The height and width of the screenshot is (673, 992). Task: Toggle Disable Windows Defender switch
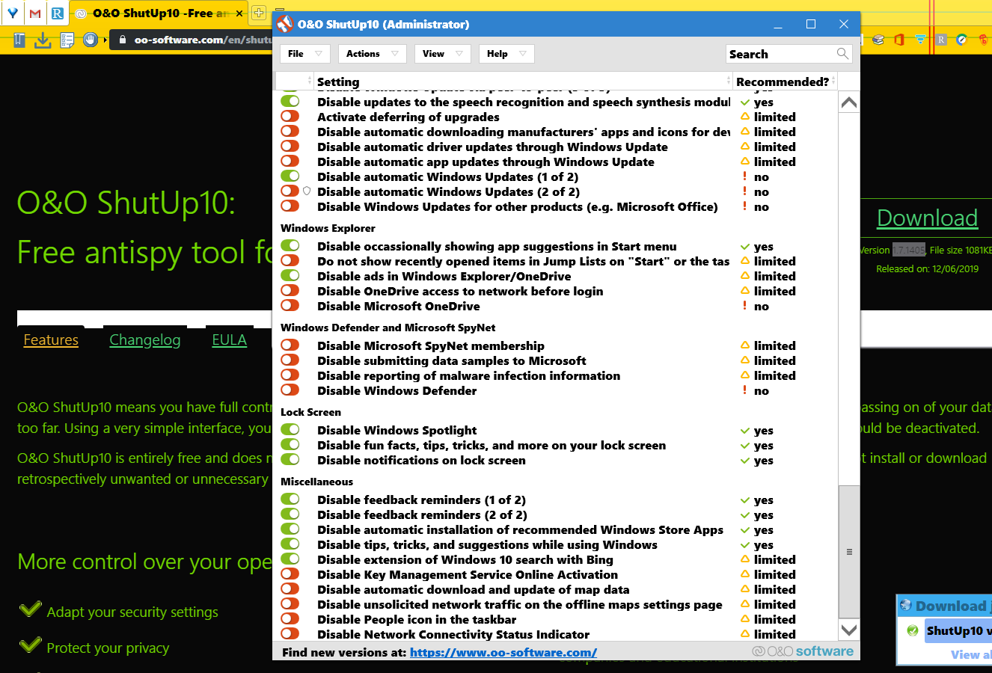click(x=290, y=390)
